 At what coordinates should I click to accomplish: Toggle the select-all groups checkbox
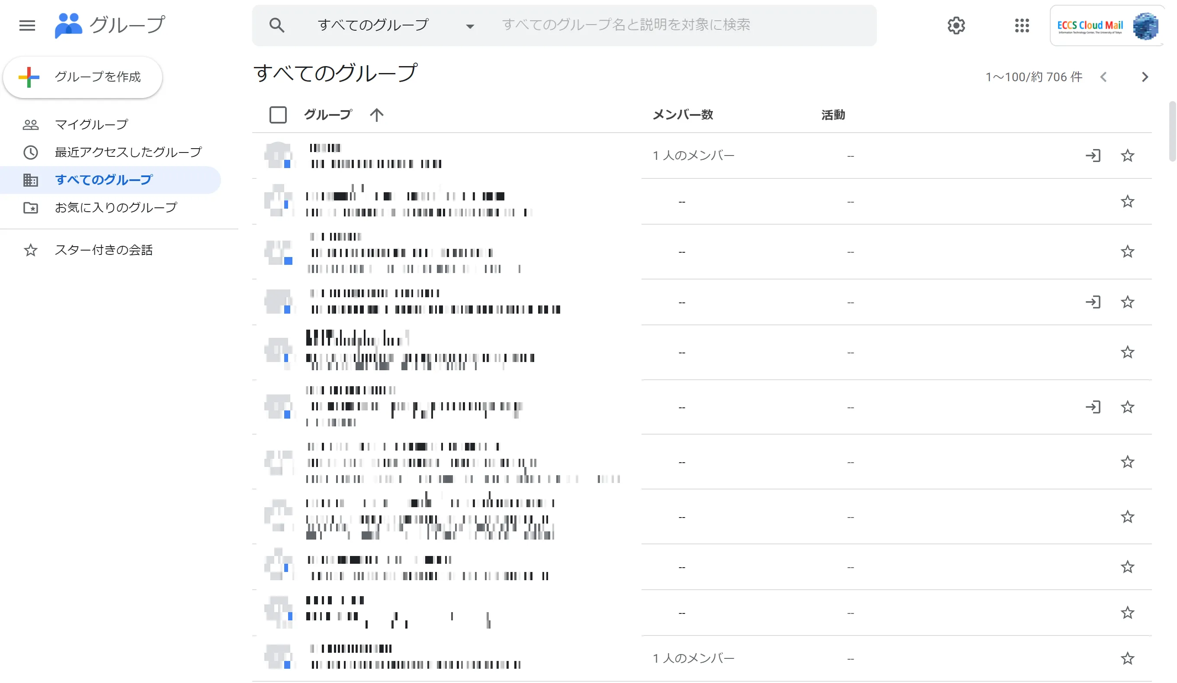click(278, 115)
